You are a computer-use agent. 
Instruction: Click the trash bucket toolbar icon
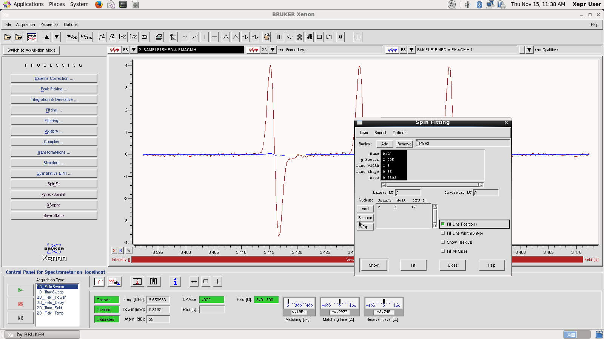pyautogui.click(x=267, y=37)
